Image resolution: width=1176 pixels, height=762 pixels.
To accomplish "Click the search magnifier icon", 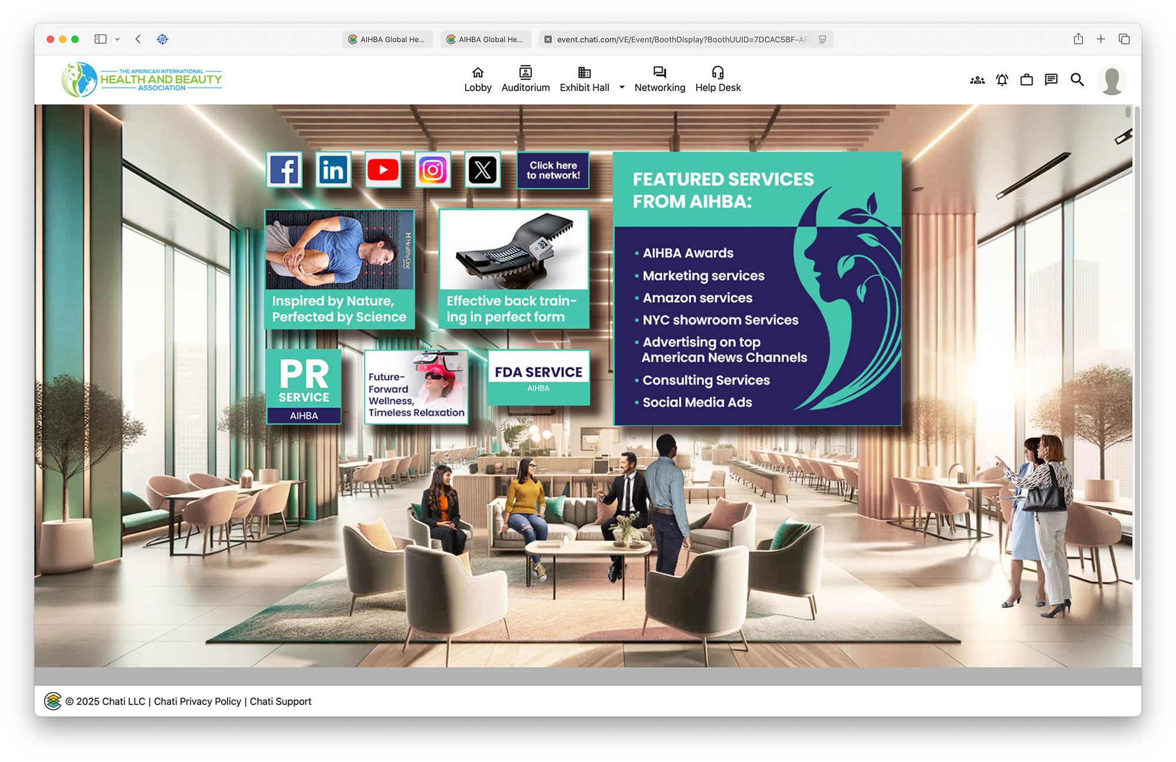I will coord(1077,80).
